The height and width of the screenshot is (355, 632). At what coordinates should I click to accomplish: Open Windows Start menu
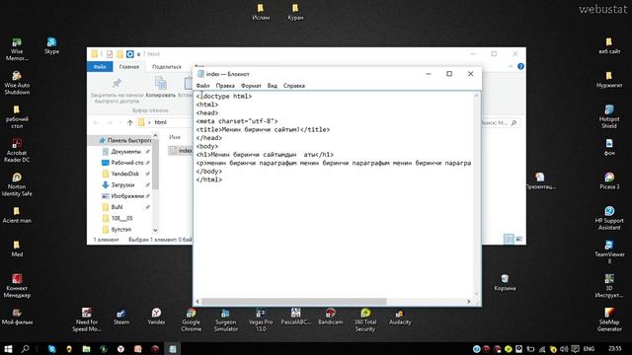click(8, 348)
